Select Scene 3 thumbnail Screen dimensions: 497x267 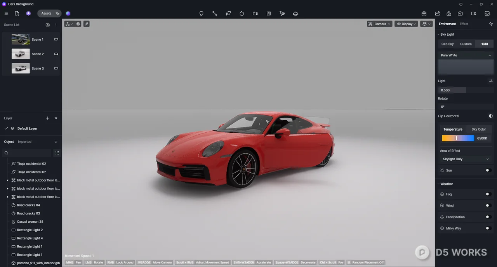tap(21, 68)
